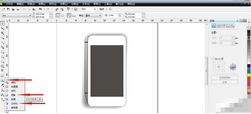
Task: Choose the 立体化 extrude tool
Action: 14,104
